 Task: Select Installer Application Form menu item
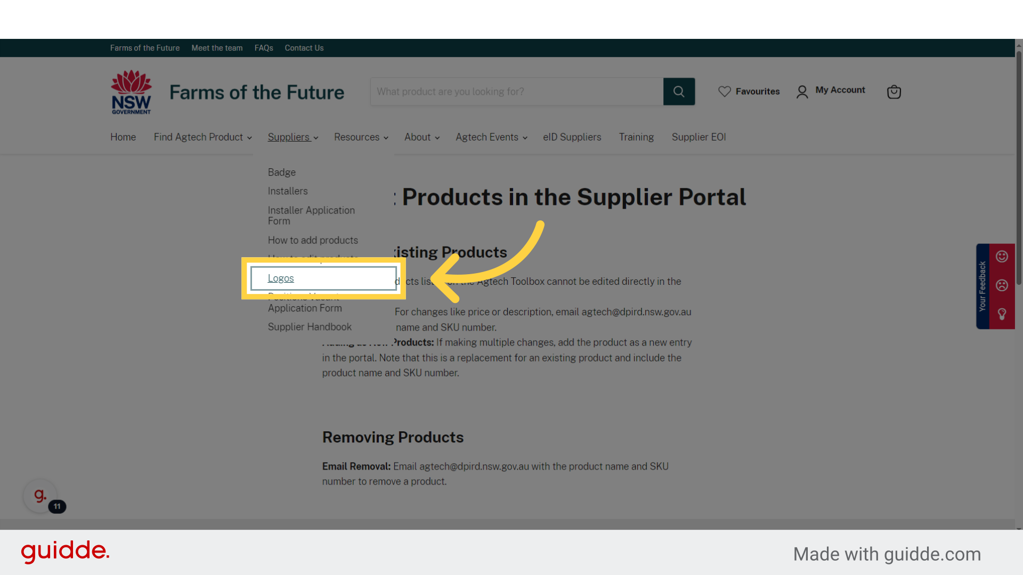[x=311, y=216]
